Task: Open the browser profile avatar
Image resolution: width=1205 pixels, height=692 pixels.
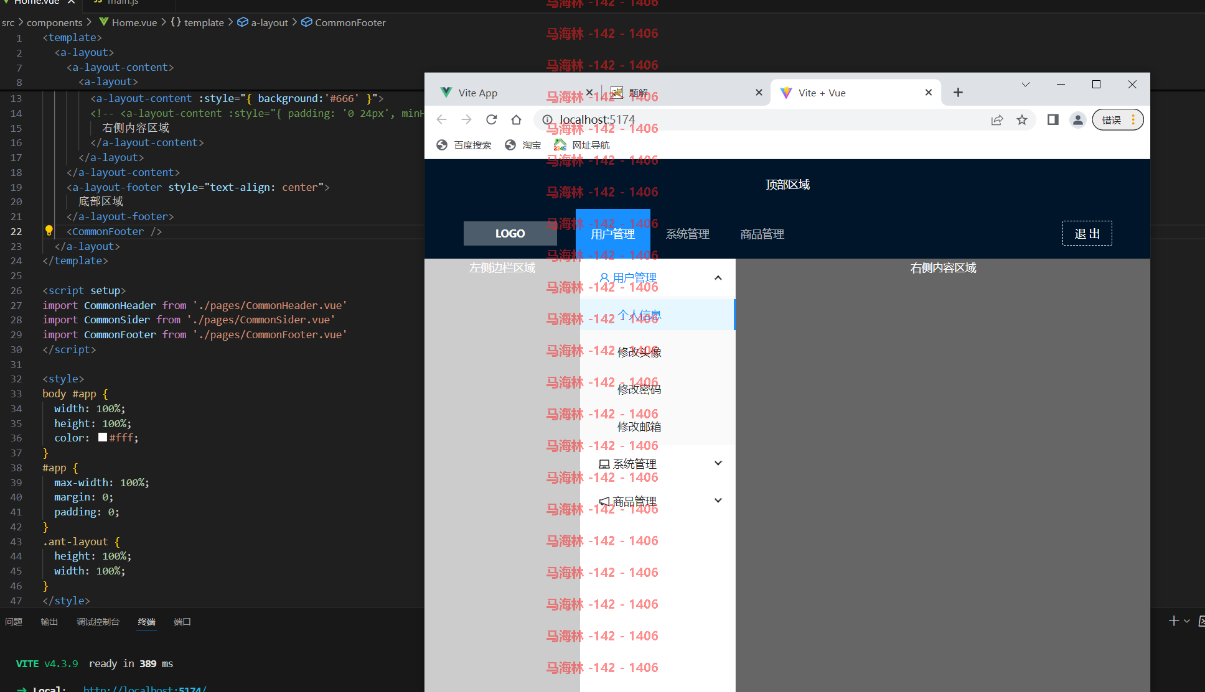Action: click(1078, 120)
